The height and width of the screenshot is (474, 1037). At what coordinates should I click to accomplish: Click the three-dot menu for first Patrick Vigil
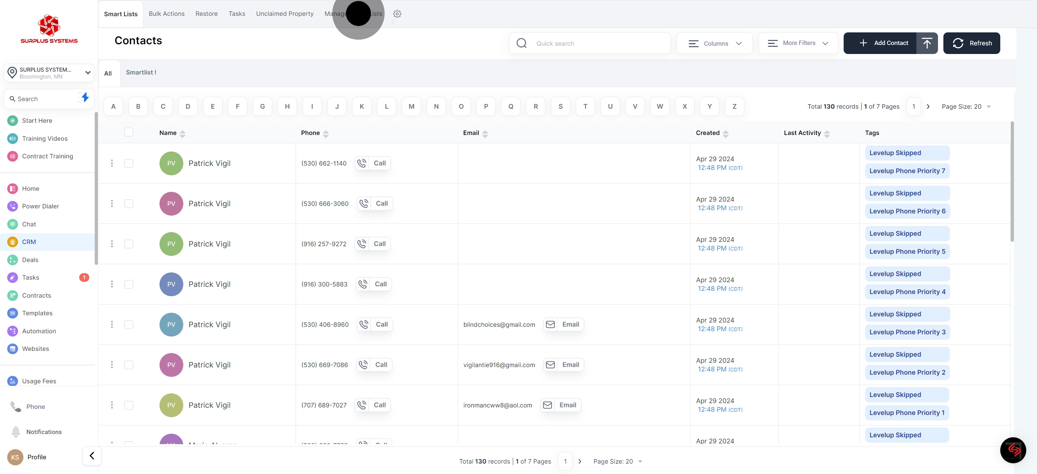[112, 163]
